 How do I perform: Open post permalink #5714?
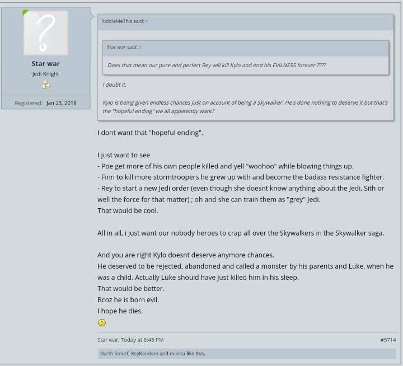click(388, 340)
